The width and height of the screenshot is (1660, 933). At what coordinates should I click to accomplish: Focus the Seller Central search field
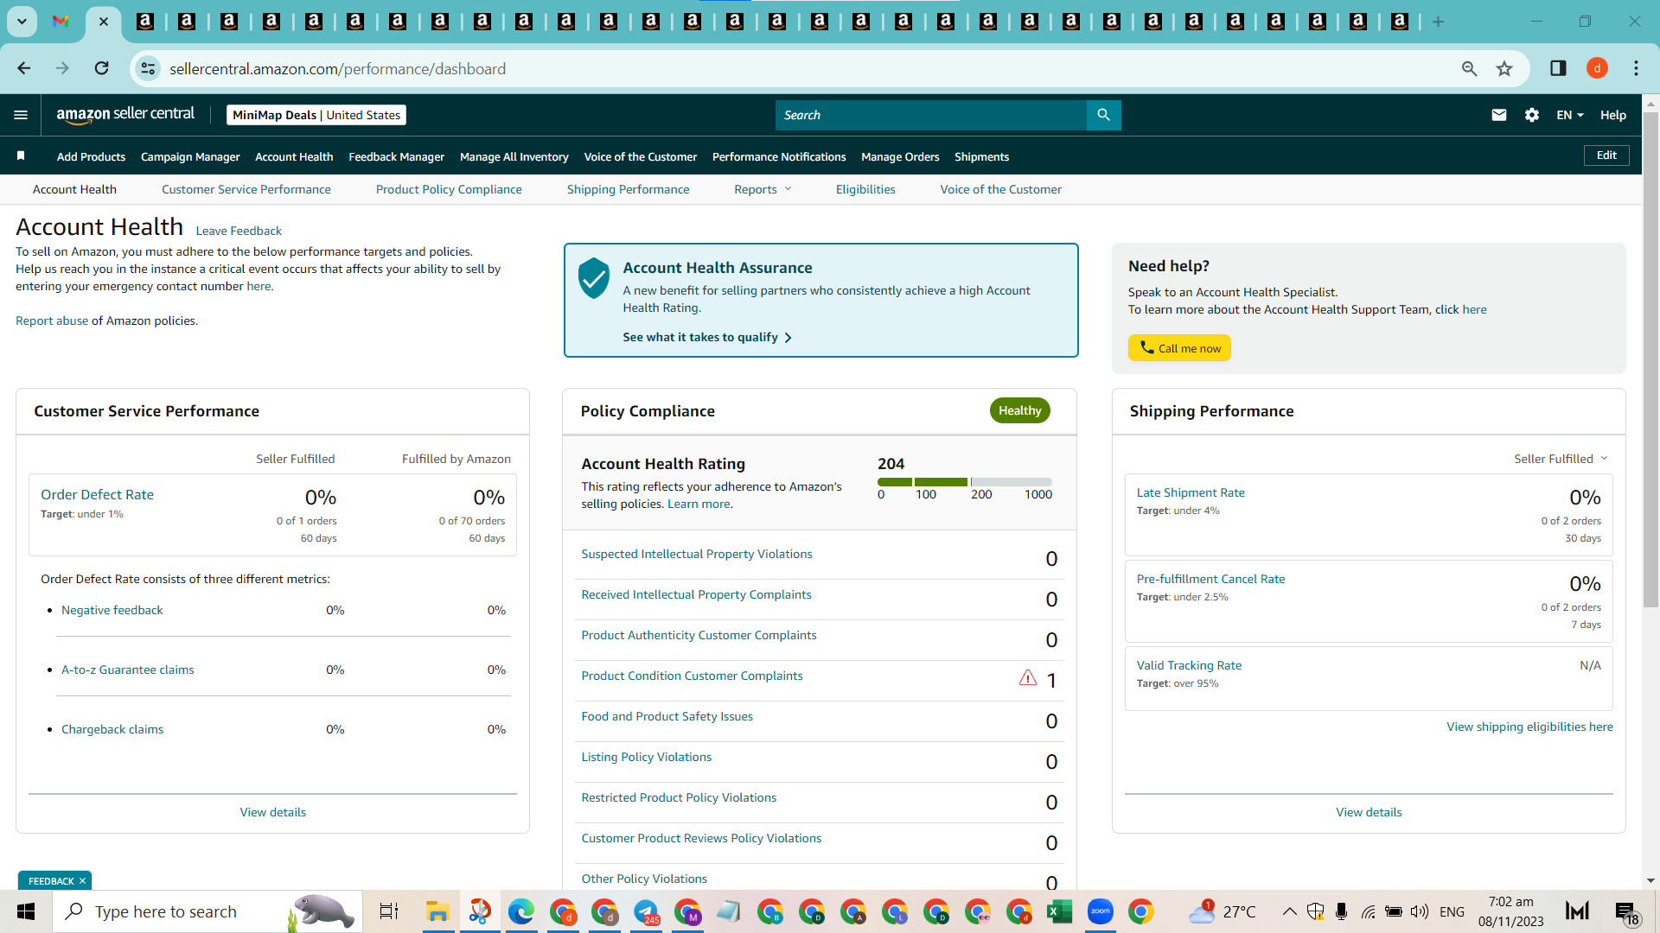point(930,115)
